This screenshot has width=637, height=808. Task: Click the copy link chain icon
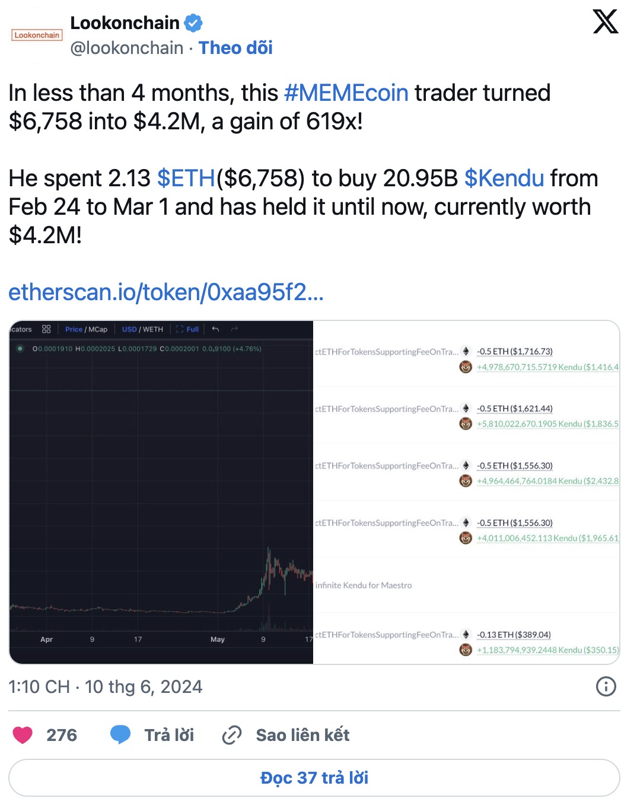(x=231, y=735)
